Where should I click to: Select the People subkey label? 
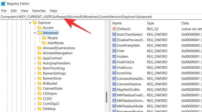click(x=53, y=38)
